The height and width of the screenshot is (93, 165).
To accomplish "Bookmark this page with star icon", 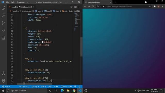I will click(150, 6).
